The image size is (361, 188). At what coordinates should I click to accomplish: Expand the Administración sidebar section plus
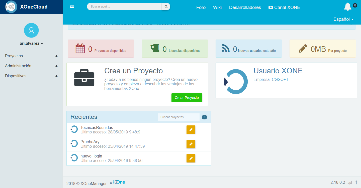(x=56, y=66)
